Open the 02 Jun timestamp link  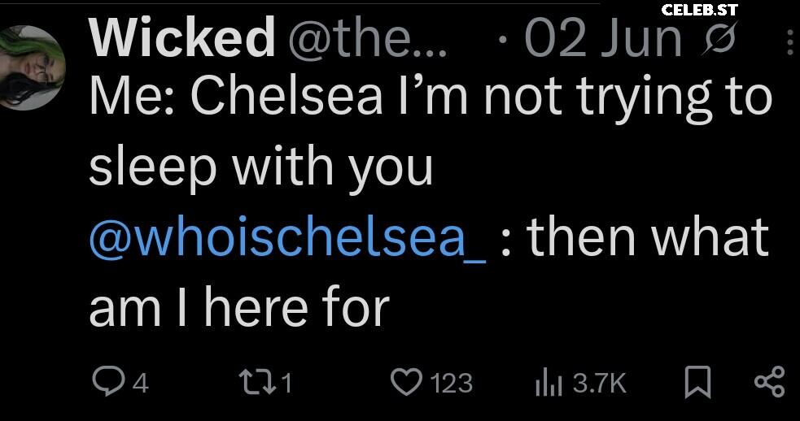click(x=604, y=40)
